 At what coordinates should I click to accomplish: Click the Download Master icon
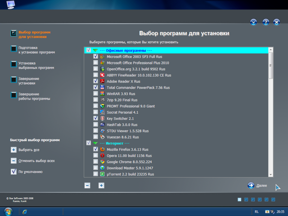(x=102, y=168)
